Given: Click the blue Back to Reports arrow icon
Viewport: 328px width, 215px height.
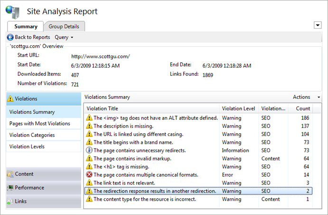Looking at the screenshot, I should 10,37.
